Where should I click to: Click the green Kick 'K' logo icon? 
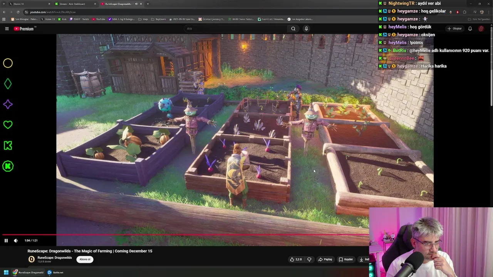8,145
